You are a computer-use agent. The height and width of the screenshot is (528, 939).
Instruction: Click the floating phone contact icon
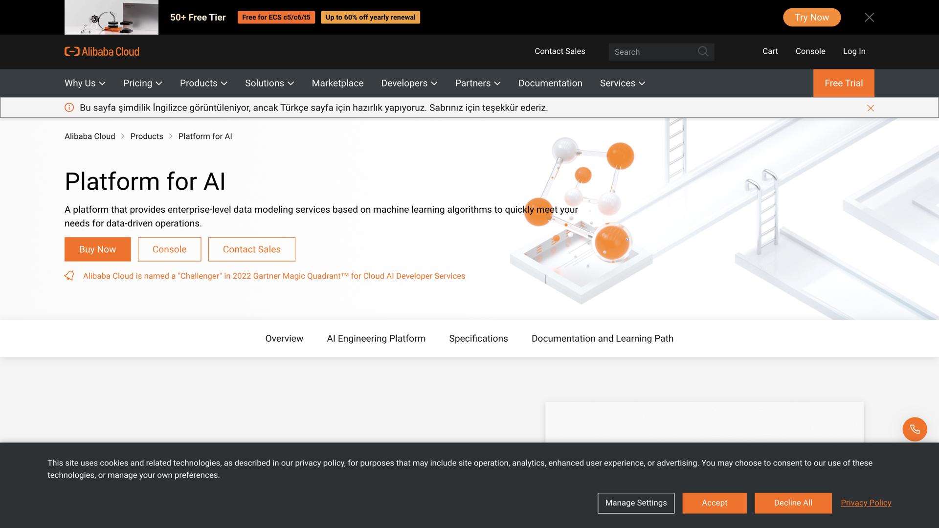(x=915, y=429)
